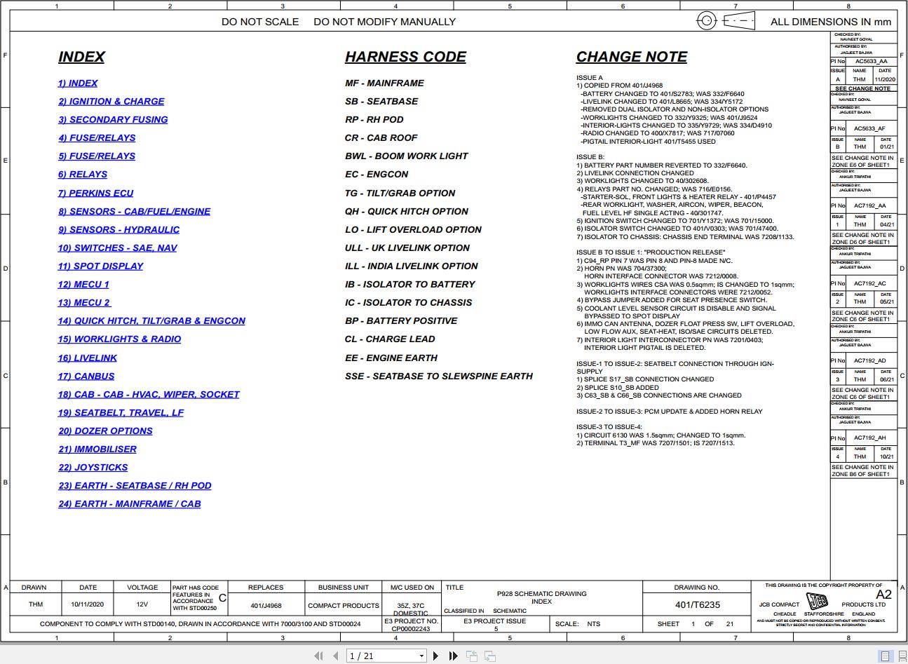The image size is (908, 664).
Task: Advance to the next page via the forward icon
Action: pos(436,656)
